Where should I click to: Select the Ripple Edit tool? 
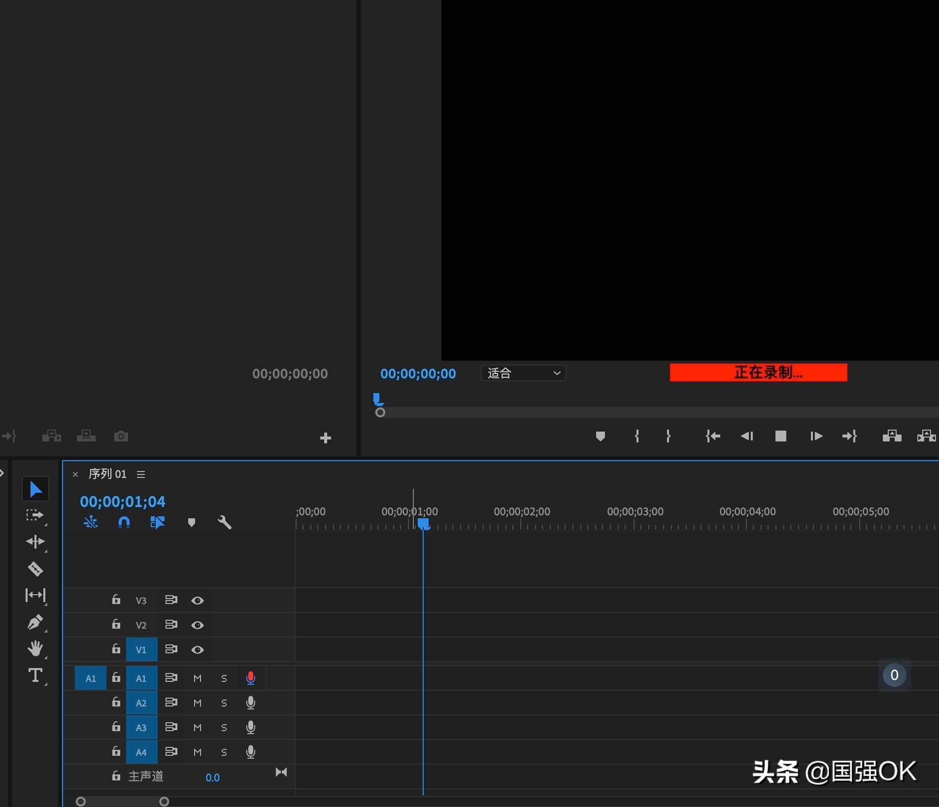click(x=35, y=542)
